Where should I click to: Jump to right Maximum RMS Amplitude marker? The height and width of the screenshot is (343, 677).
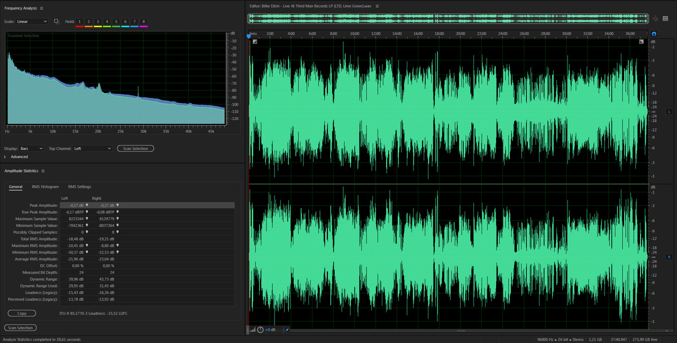point(118,246)
